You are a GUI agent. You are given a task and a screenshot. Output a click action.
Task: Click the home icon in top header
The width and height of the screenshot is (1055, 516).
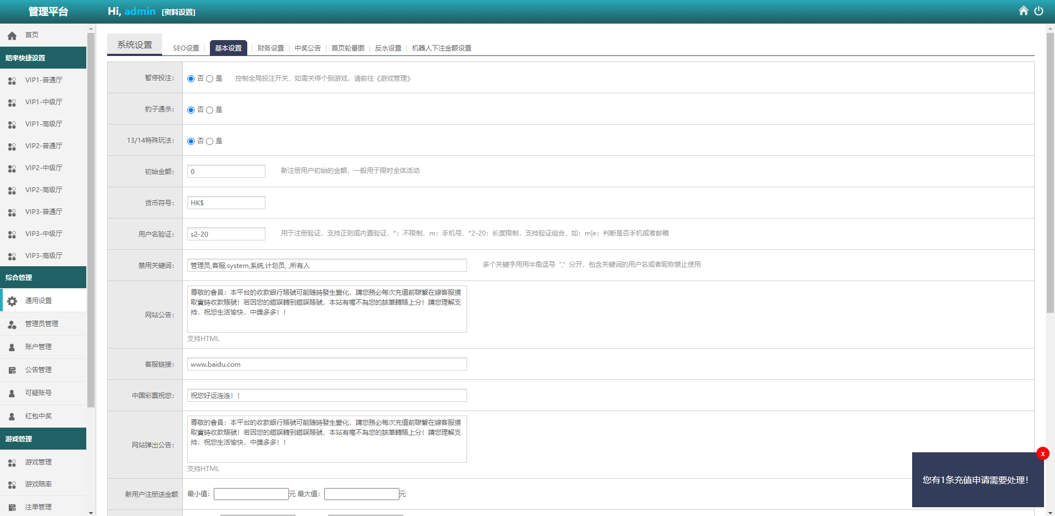point(1023,11)
